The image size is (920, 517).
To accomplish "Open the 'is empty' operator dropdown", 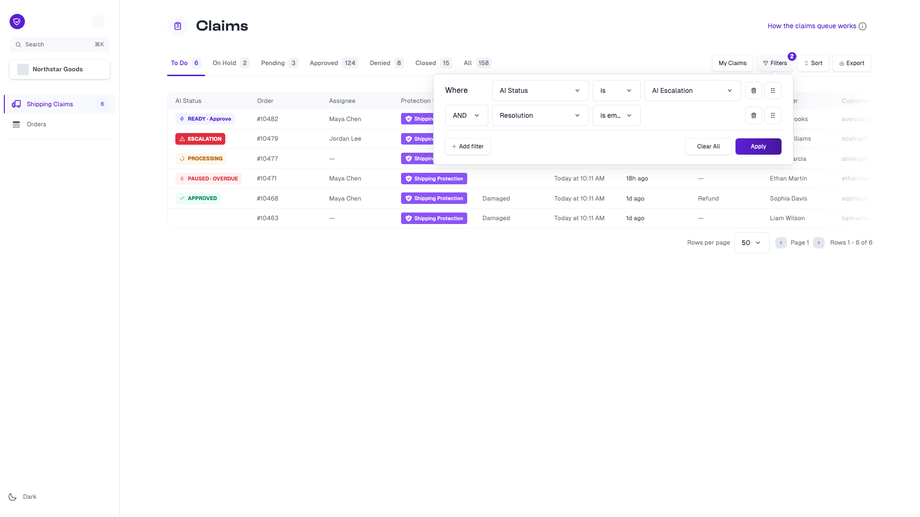I will (x=616, y=115).
